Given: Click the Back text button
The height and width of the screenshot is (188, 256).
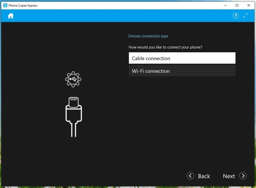Looking at the screenshot, I should [204, 176].
